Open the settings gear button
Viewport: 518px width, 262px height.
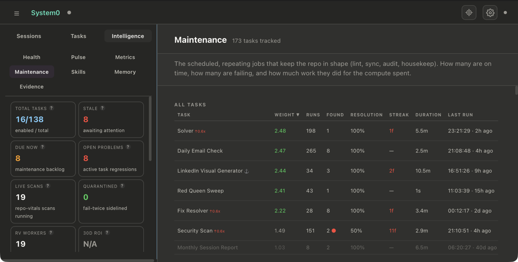point(490,13)
